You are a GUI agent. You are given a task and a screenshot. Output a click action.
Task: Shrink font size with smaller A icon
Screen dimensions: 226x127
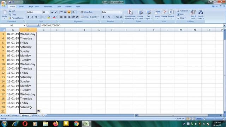[56, 12]
